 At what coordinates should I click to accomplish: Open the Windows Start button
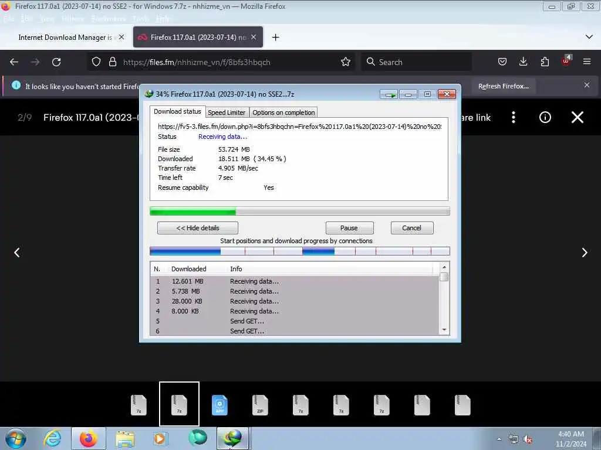pos(16,438)
